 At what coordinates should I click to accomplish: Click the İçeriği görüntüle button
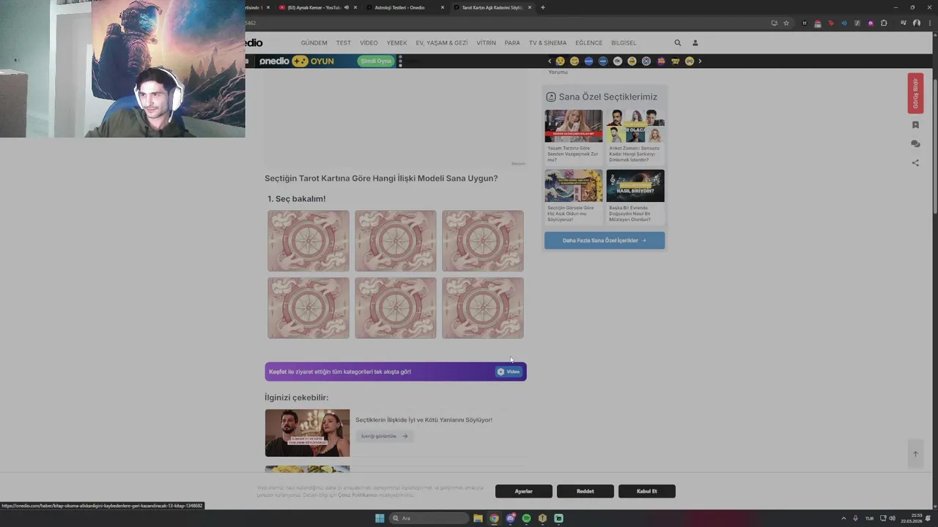coord(384,436)
